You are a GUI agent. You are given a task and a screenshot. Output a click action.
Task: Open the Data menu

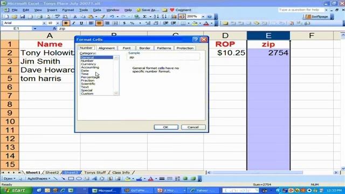coord(97,10)
